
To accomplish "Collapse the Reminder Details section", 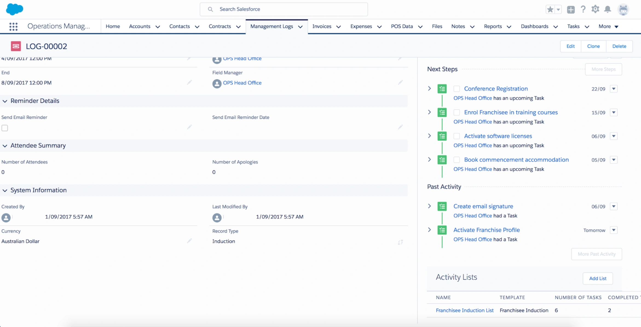I will point(5,101).
